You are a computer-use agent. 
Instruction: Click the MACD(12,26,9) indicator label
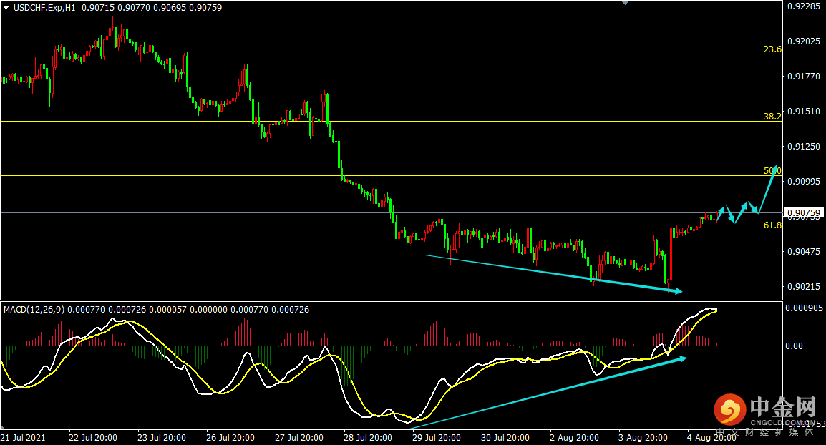[34, 310]
